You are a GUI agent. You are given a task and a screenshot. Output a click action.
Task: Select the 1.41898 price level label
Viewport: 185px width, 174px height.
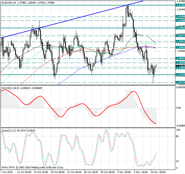point(180,16)
